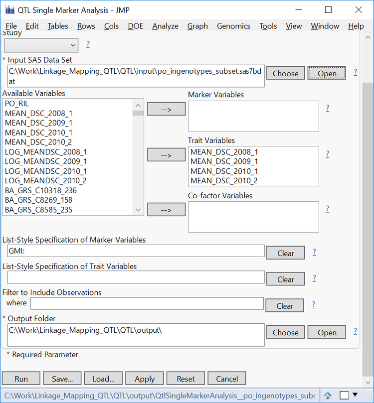
Task: Choose an Output Folder
Action: [x=285, y=332]
